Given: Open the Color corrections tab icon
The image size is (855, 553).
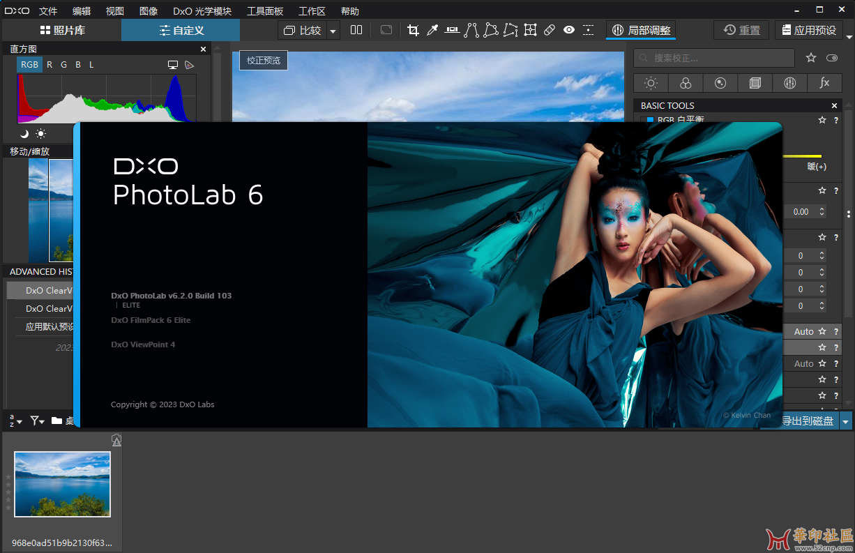Looking at the screenshot, I should pos(686,83).
